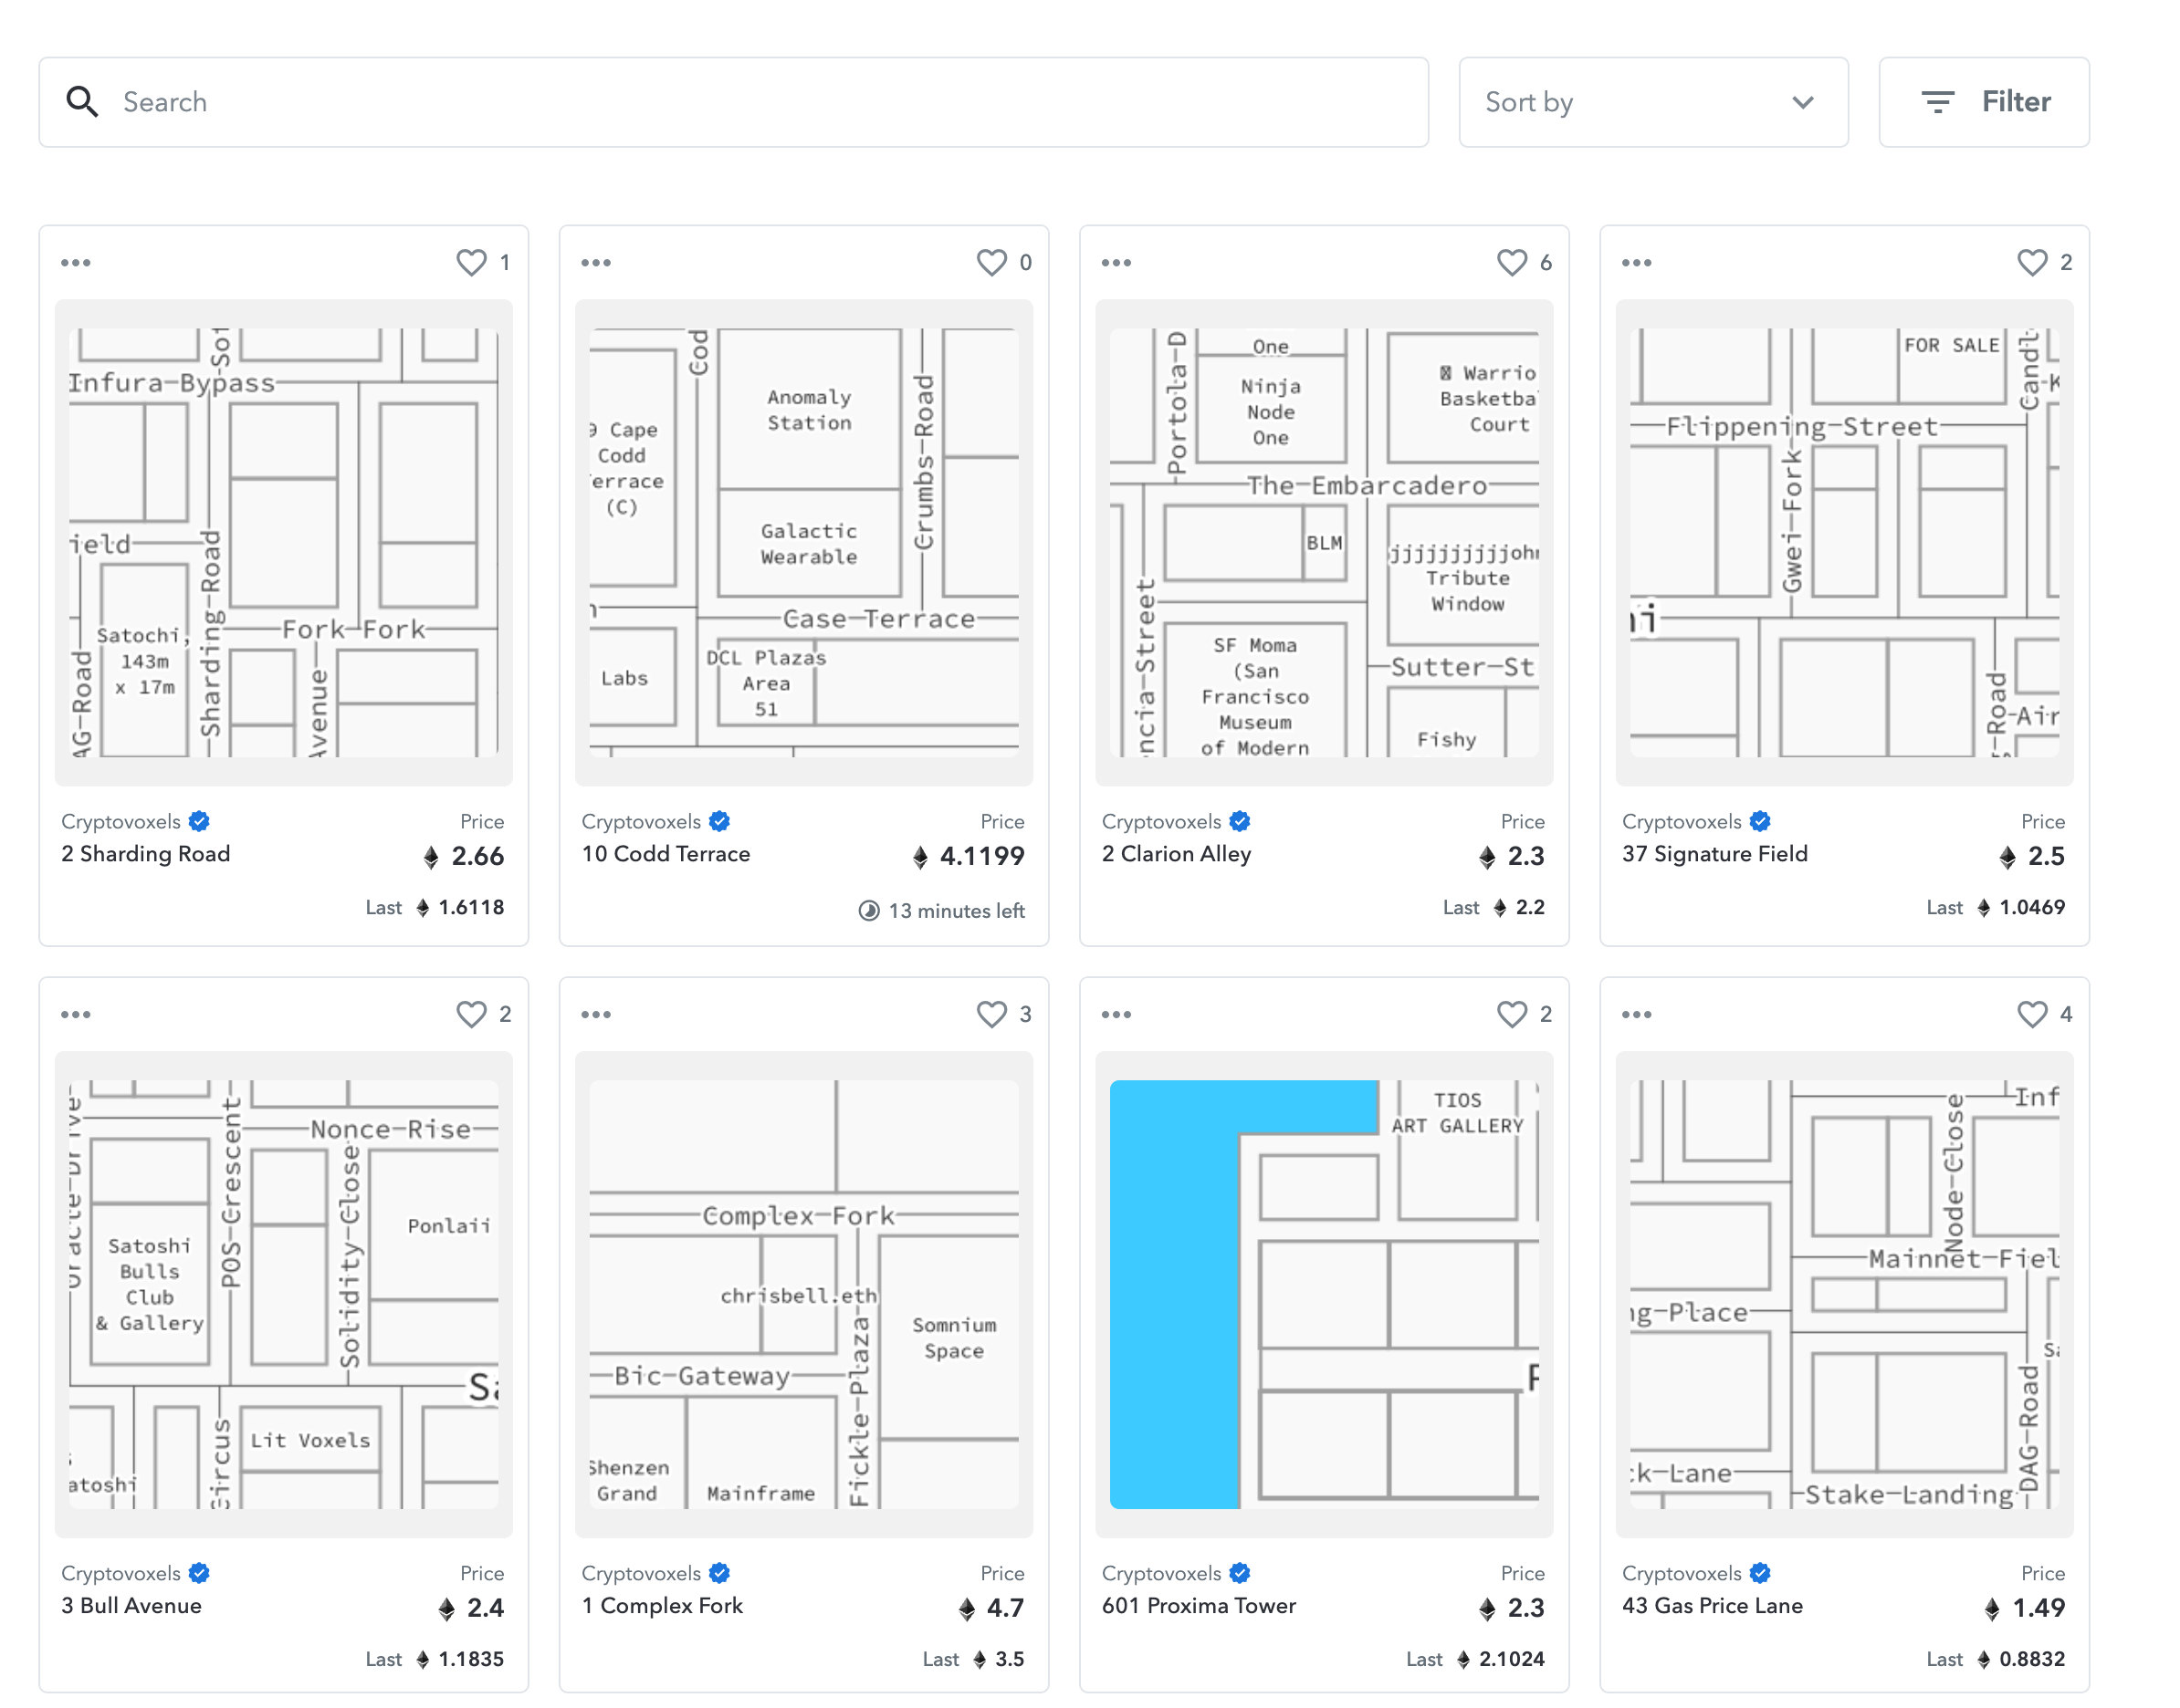The image size is (2180, 1708).
Task: Favorite the 2 Sharding Road listing
Action: (x=471, y=262)
